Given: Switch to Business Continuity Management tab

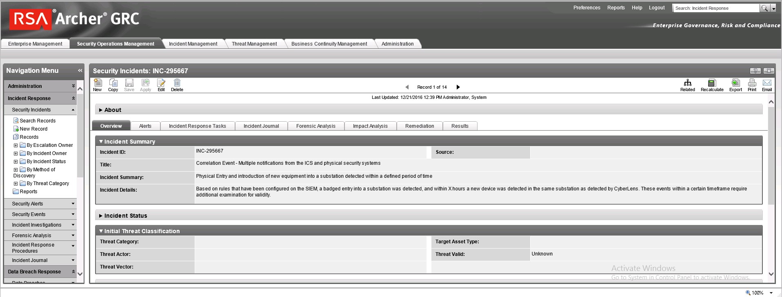Looking at the screenshot, I should point(329,44).
